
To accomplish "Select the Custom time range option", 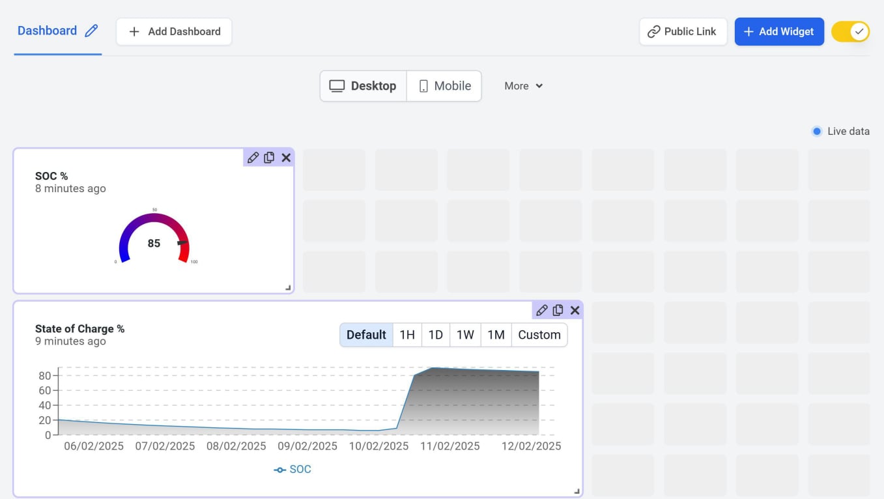I will (539, 335).
